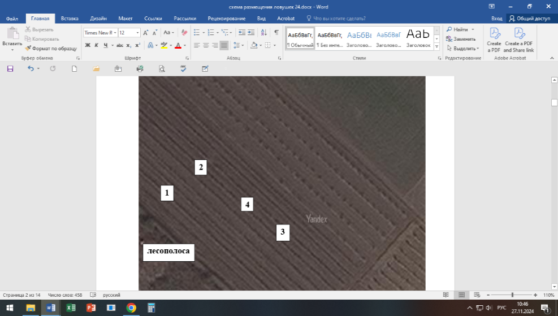Expand the styles gallery
The image size is (558, 316).
pyautogui.click(x=436, y=46)
